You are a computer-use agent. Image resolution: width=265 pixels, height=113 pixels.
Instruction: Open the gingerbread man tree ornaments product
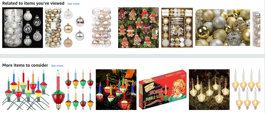(x=138, y=27)
